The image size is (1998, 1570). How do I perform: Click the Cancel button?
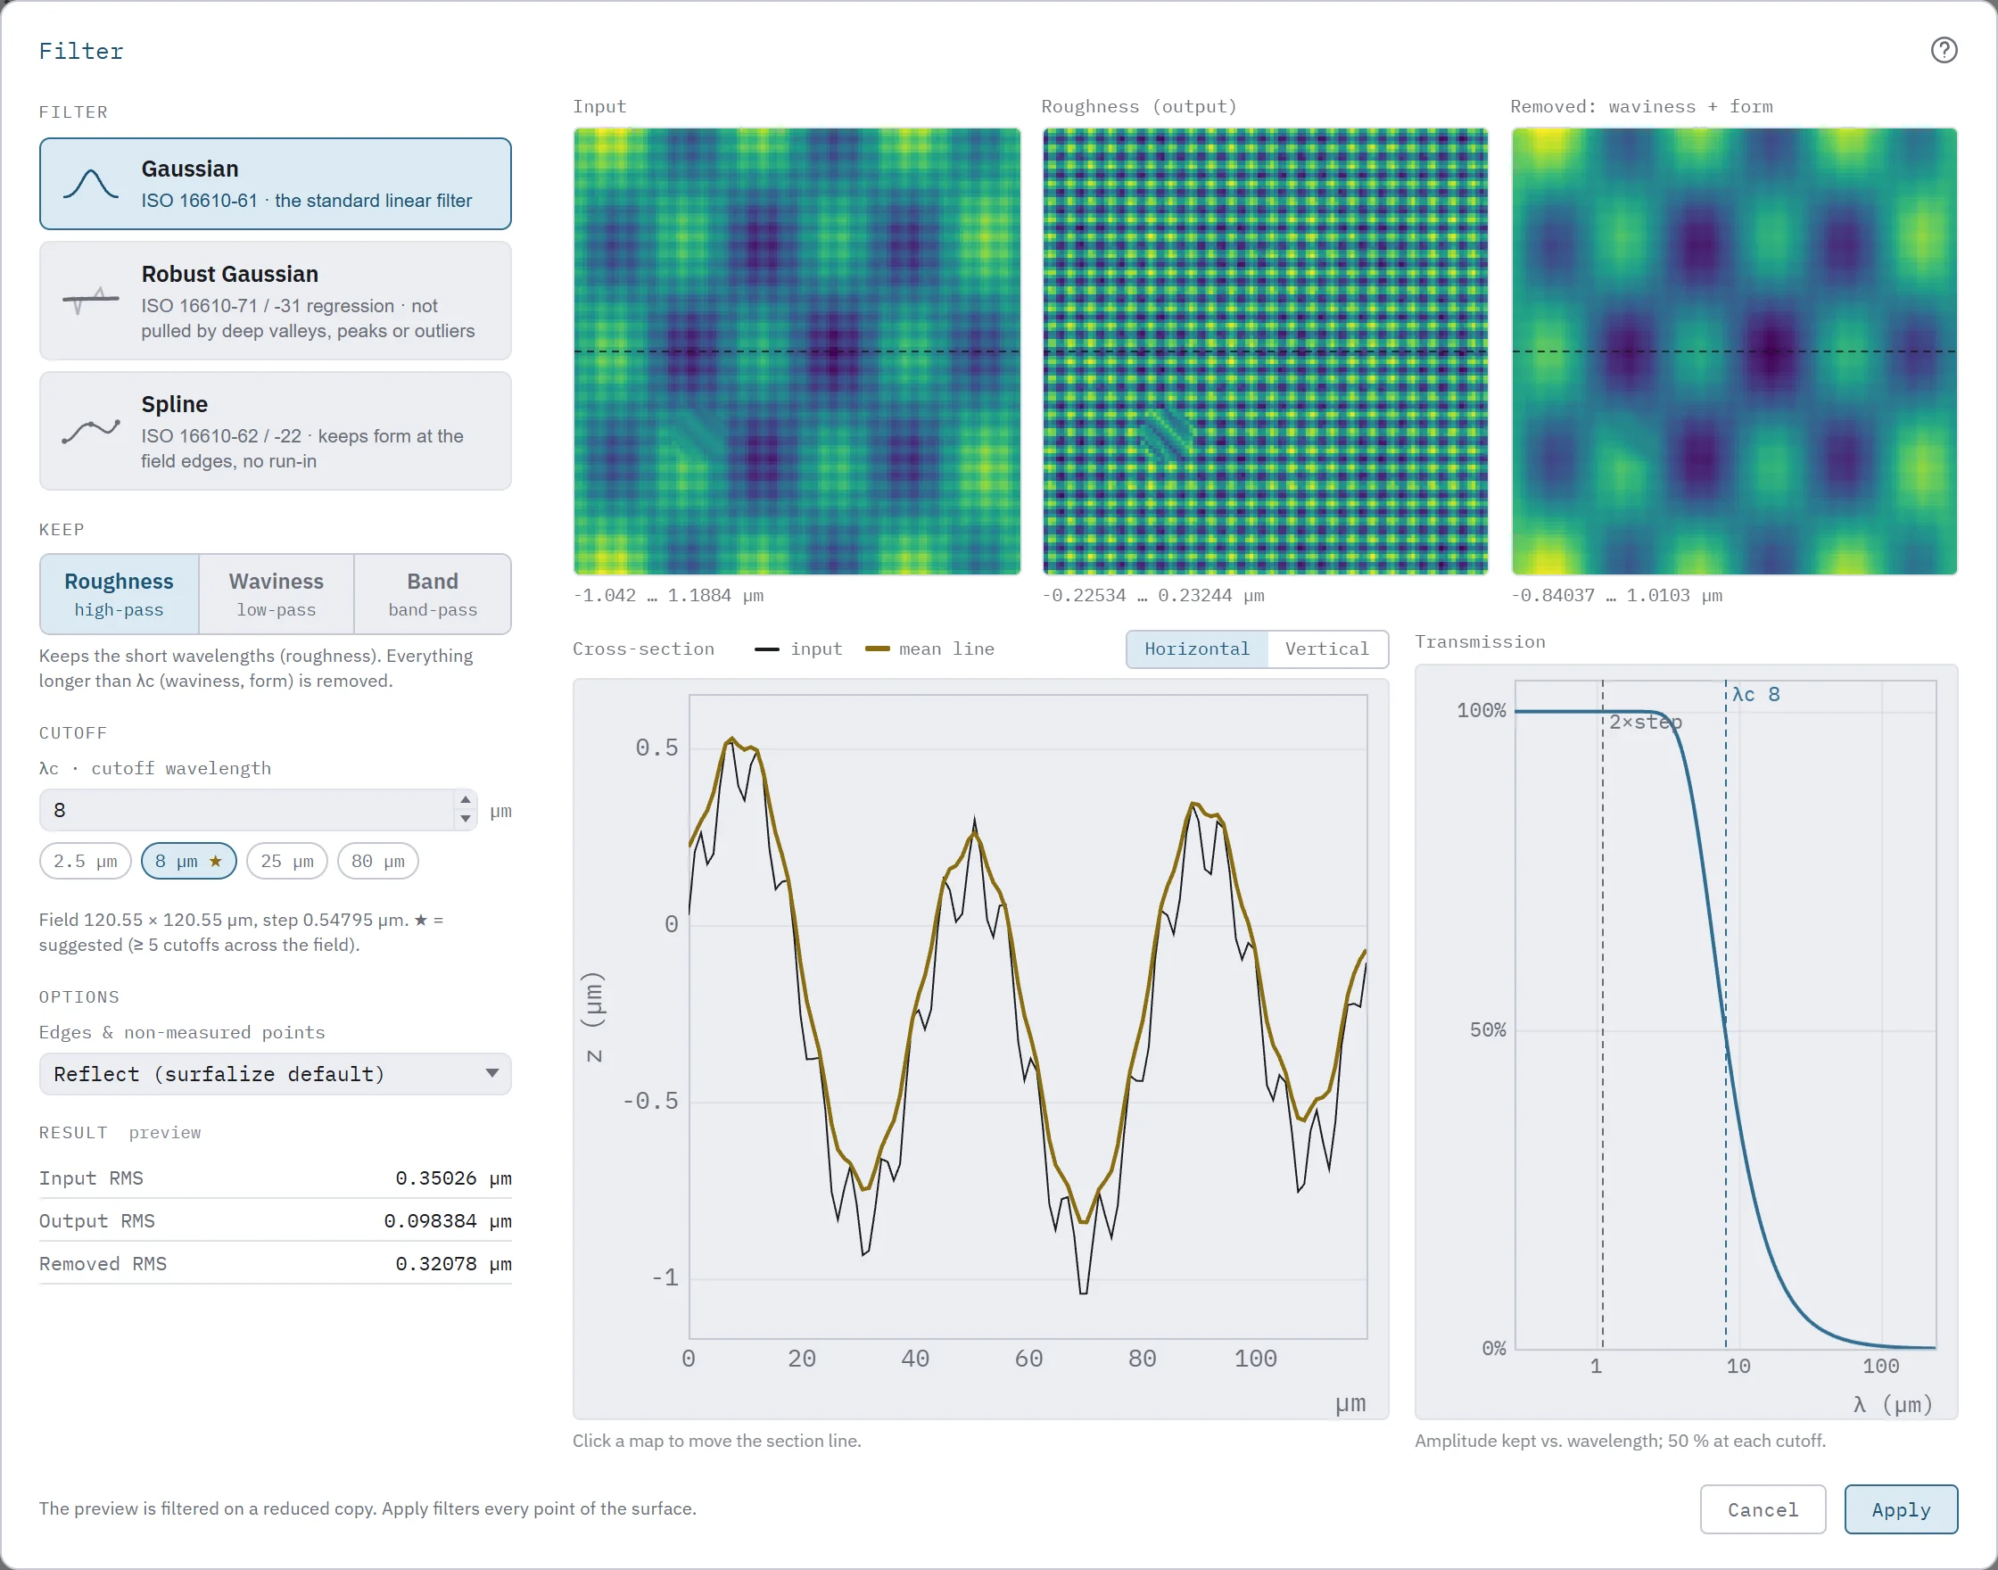click(x=1763, y=1509)
